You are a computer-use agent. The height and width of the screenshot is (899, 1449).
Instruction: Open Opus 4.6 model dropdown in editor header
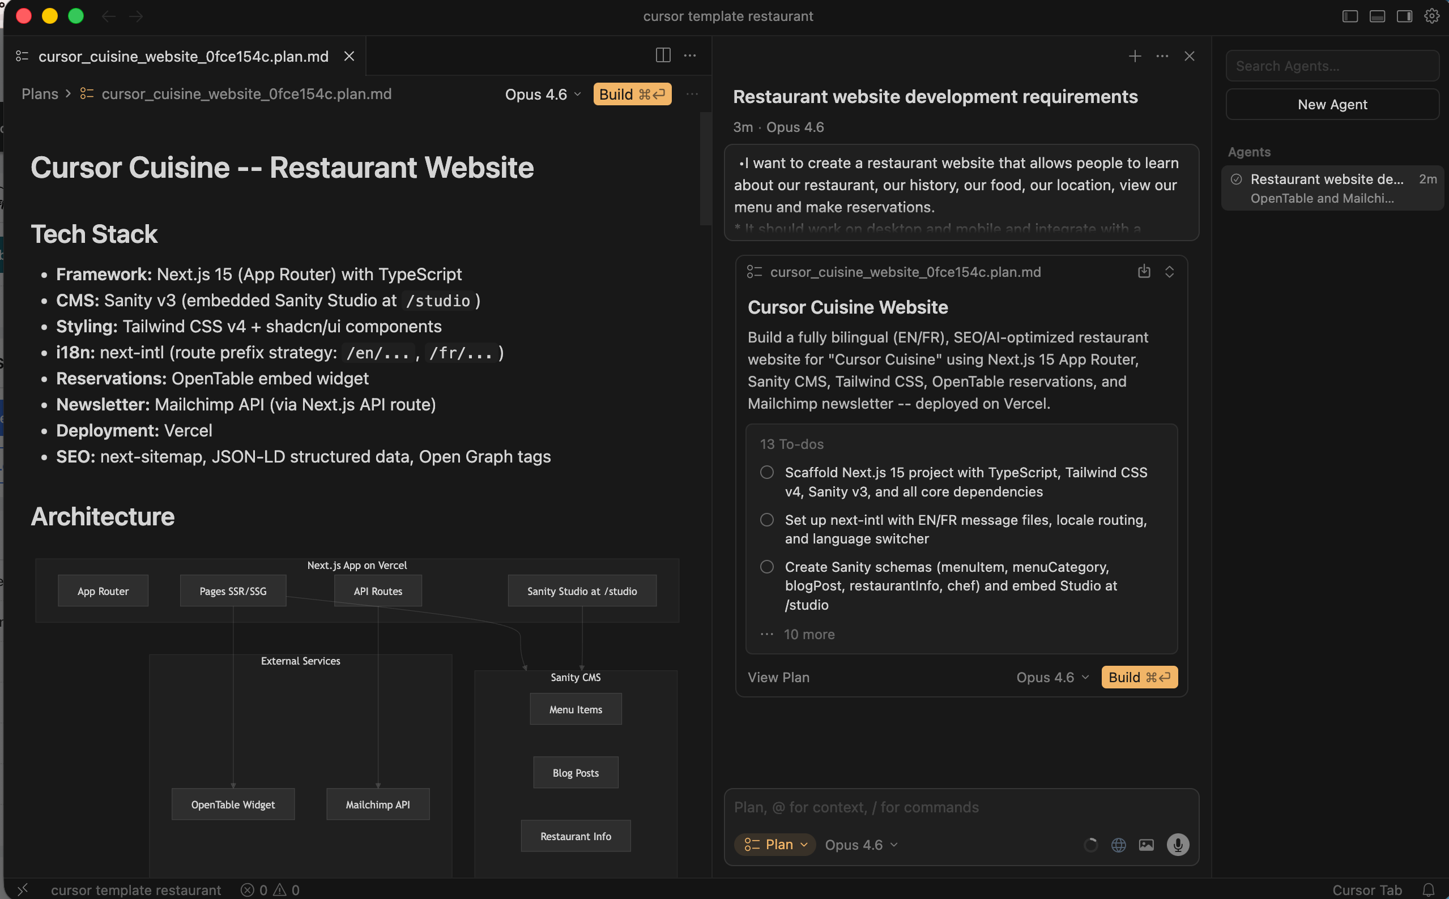[x=543, y=95]
